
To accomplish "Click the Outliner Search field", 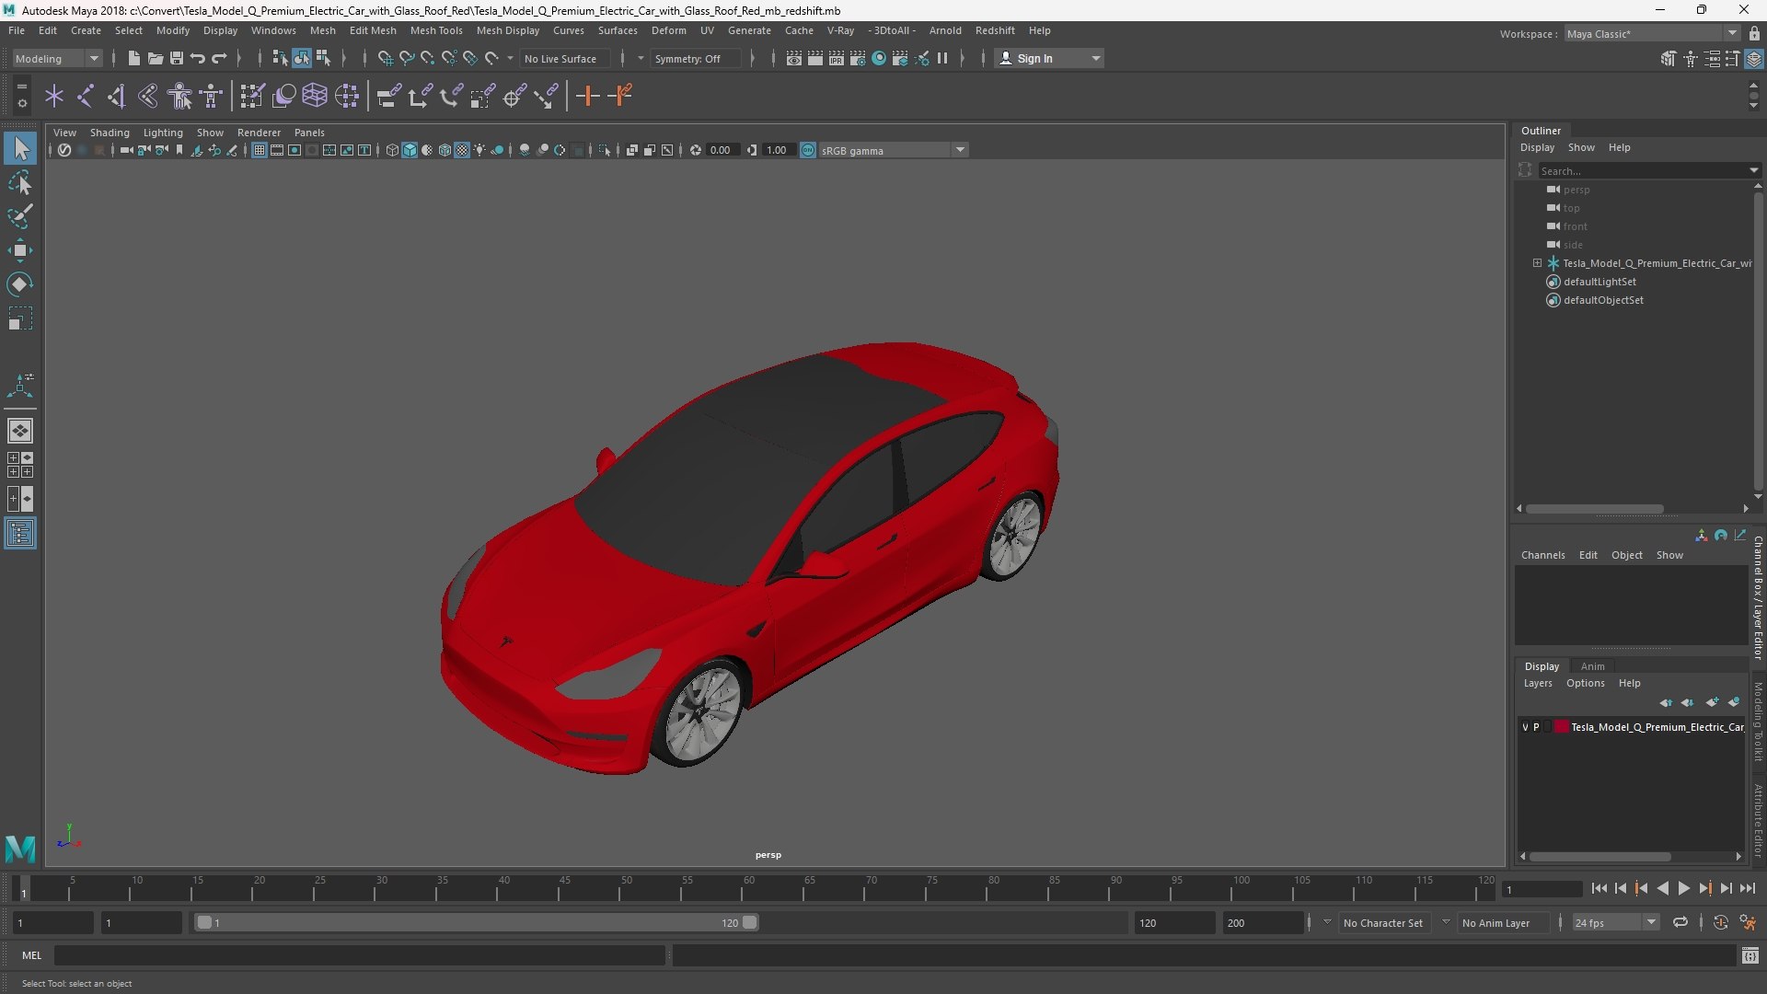I will [x=1643, y=170].
